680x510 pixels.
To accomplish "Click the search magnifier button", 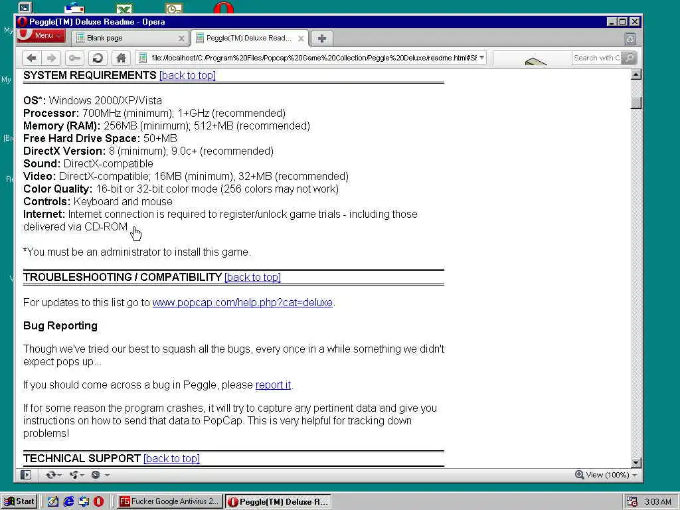I will coord(629,58).
